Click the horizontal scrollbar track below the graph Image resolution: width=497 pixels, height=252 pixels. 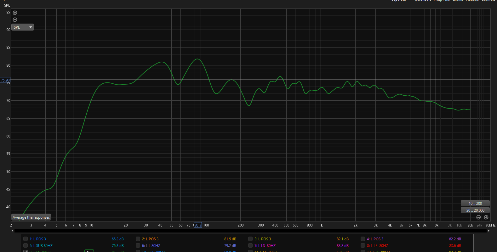point(250,231)
